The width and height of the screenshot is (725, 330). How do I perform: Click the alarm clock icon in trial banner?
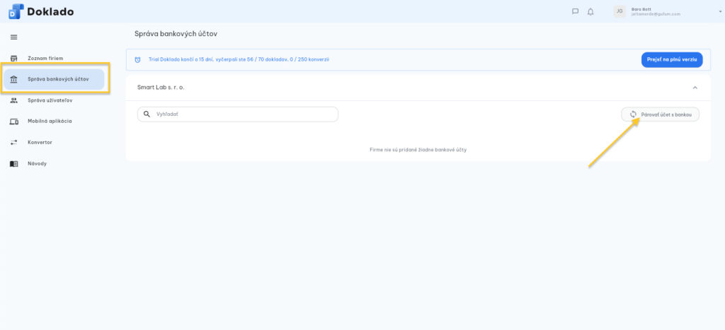[137, 59]
